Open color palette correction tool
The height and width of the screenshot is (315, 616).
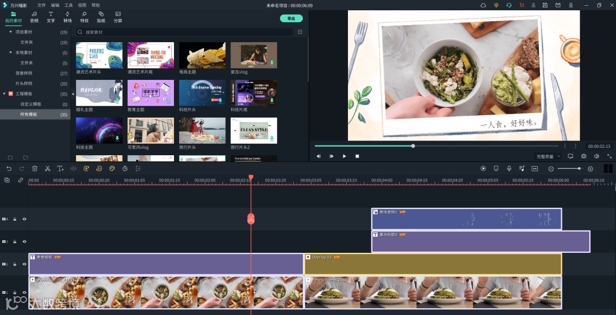[x=112, y=168]
